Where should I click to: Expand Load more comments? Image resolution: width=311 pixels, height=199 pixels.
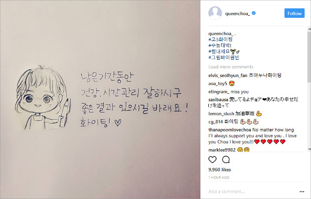tap(231, 67)
